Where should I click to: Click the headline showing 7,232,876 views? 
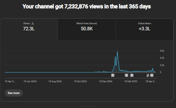tap(87, 6)
